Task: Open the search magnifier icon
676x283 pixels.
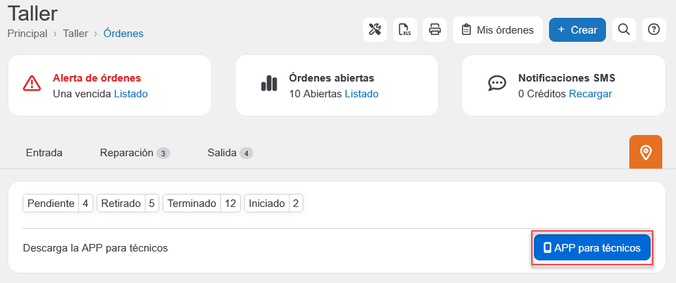Action: pyautogui.click(x=624, y=29)
